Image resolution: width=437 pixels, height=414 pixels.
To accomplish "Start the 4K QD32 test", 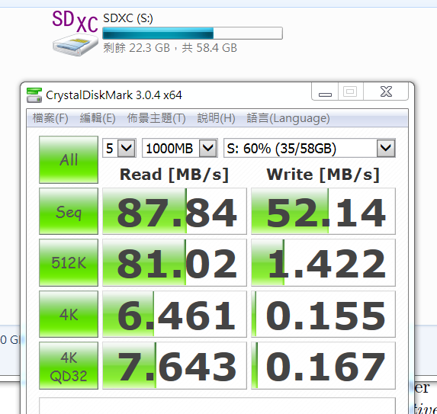I will (x=69, y=365).
